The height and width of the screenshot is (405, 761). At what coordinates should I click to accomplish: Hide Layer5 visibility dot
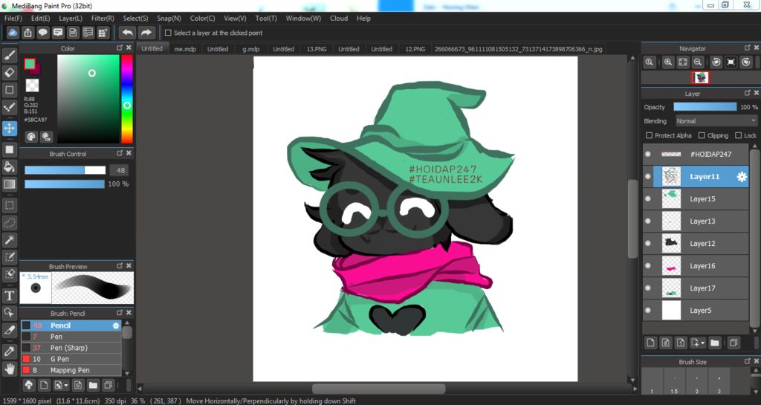point(647,311)
